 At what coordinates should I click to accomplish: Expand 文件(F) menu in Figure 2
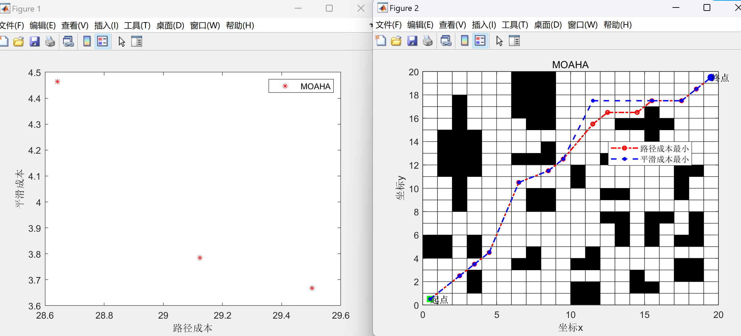click(x=388, y=25)
